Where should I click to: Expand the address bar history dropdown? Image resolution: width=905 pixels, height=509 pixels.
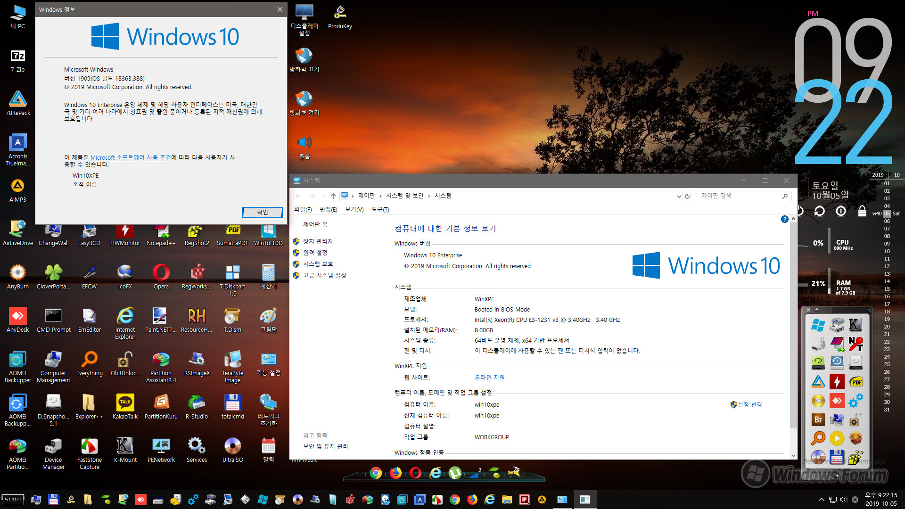coord(679,196)
